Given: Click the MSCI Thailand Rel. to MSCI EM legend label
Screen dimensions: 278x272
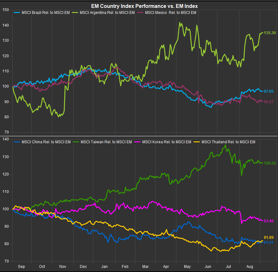Looking at the screenshot, I should pyautogui.click(x=228, y=142).
